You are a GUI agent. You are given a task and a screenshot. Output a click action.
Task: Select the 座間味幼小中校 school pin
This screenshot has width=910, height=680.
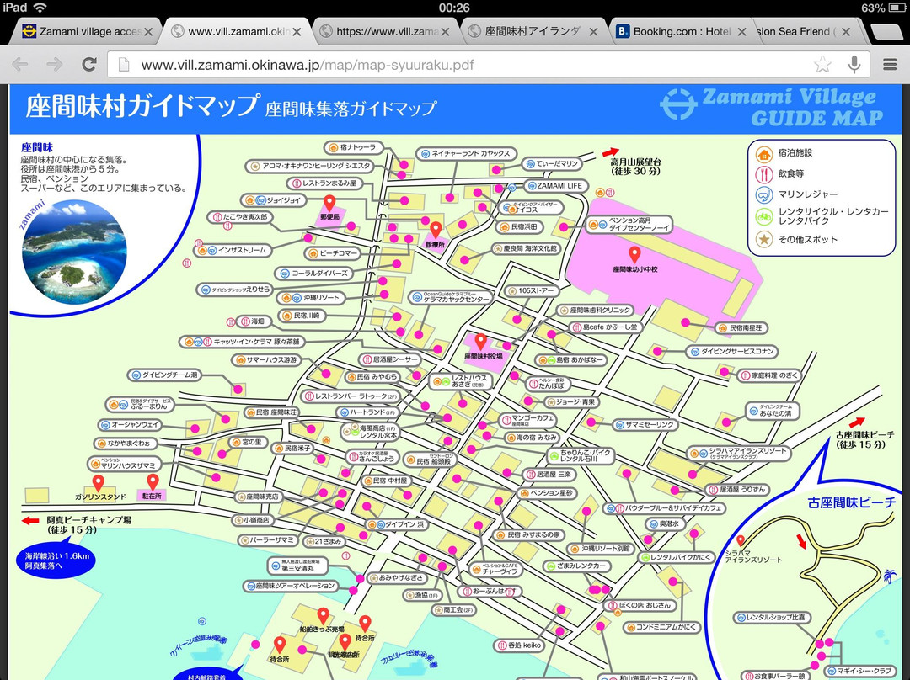tap(634, 253)
